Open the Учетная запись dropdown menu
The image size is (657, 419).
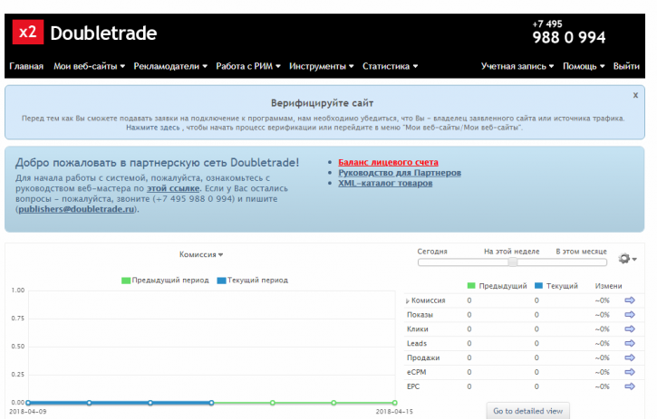517,66
